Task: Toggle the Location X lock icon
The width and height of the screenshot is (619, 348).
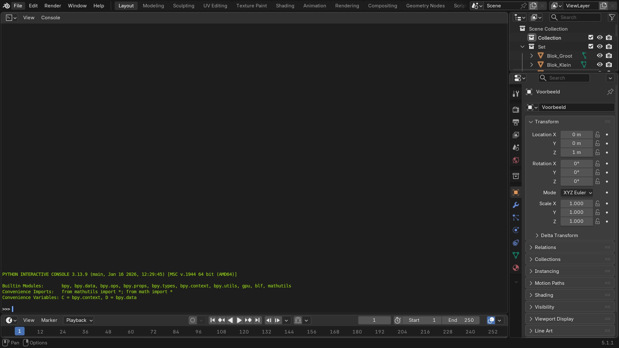Action: (x=598, y=135)
